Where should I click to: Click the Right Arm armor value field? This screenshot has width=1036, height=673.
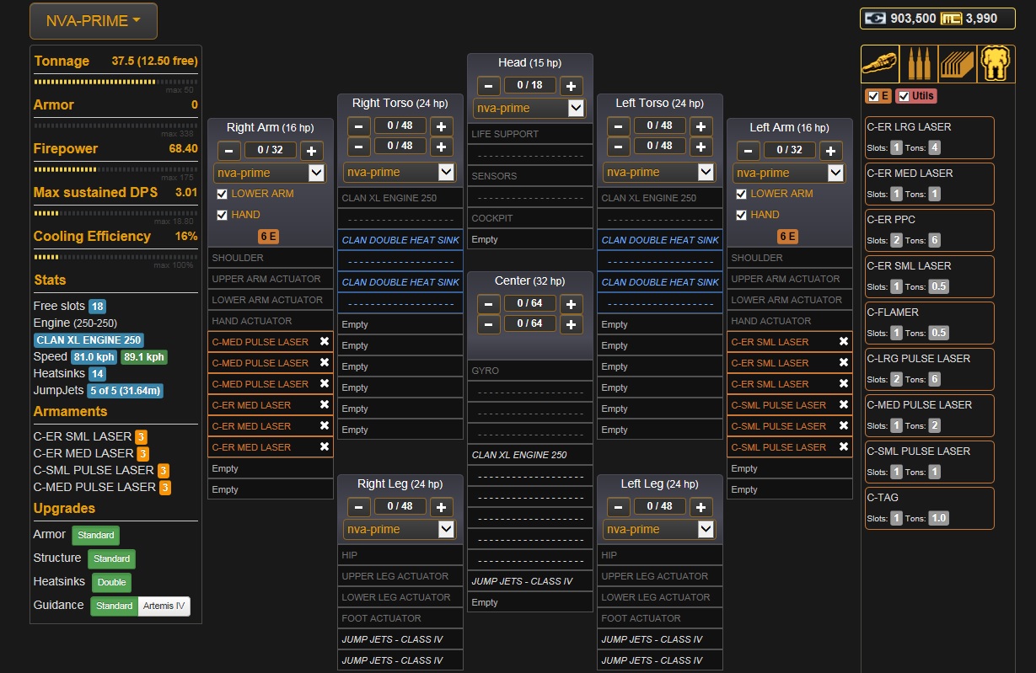[x=271, y=151]
